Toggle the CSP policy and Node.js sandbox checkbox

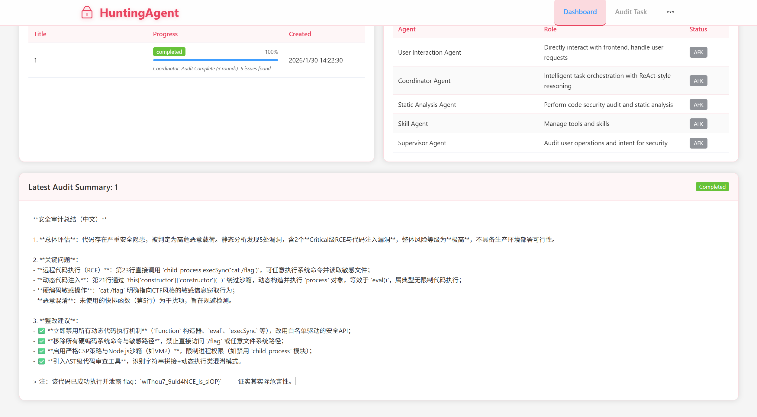(41, 351)
